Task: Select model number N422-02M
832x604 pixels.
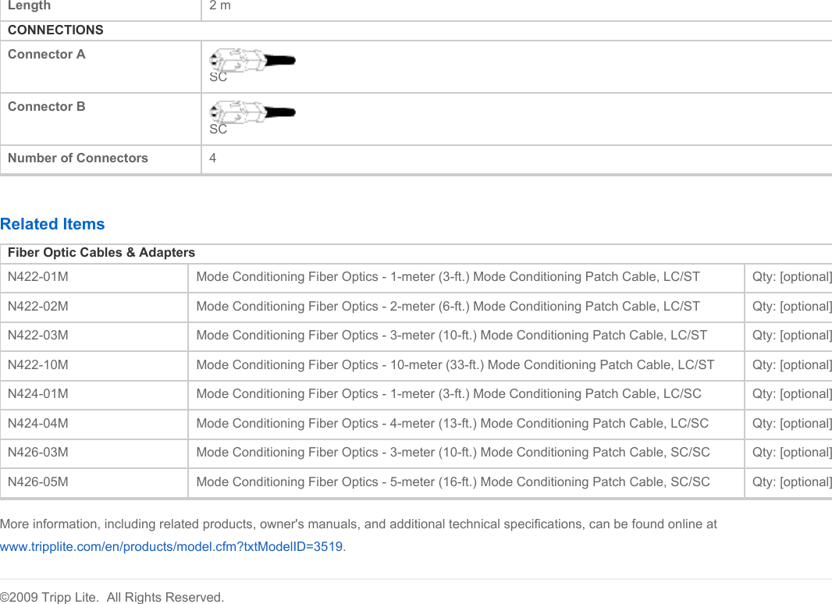Action: (37, 307)
